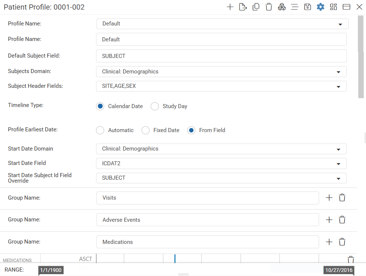Open the Start Date Field ICDAT2 dropdown
The image size is (366, 276).
tap(221, 163)
